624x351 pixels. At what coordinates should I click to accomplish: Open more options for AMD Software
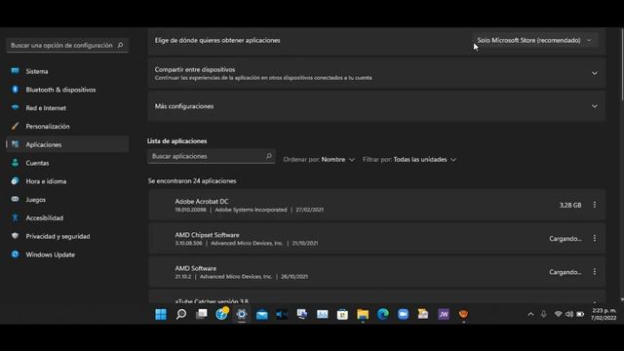click(x=595, y=271)
